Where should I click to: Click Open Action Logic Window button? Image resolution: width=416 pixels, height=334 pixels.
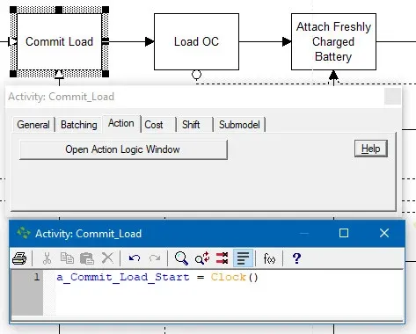[123, 149]
